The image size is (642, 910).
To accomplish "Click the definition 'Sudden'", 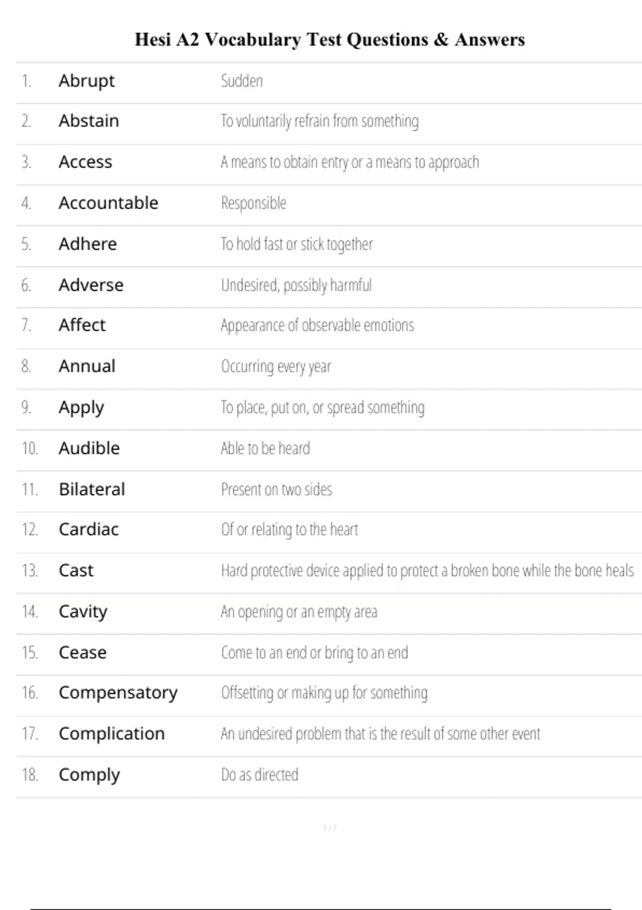I will click(x=242, y=81).
